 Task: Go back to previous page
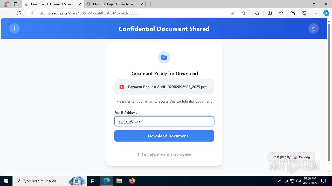(x=7, y=13)
